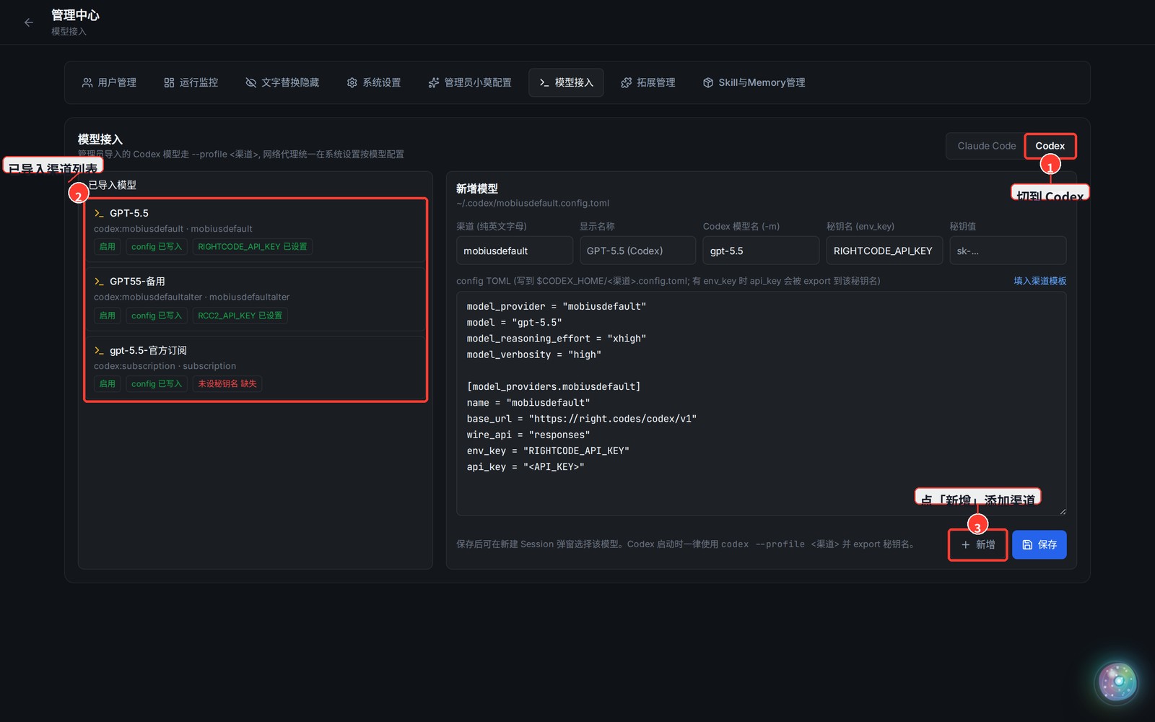The height and width of the screenshot is (722, 1155).
Task: Click the 填入渠道模板 link
Action: coord(1039,281)
